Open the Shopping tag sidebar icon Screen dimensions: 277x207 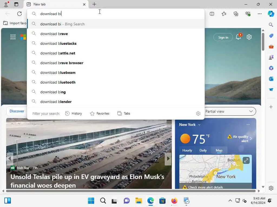tap(271, 36)
